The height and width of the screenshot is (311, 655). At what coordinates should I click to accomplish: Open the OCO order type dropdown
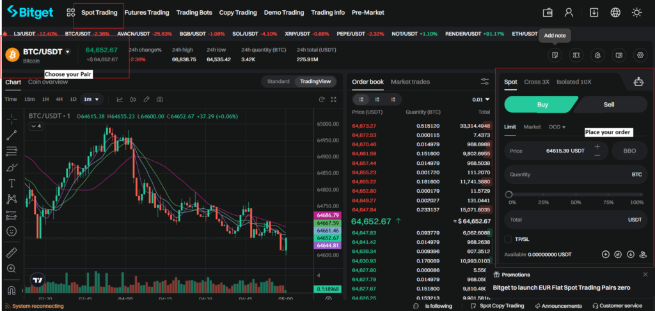click(557, 126)
